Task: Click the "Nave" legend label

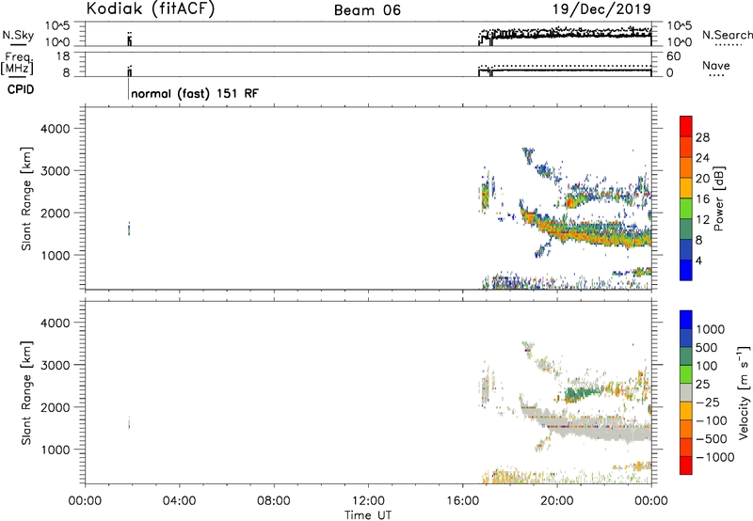Action: click(716, 65)
